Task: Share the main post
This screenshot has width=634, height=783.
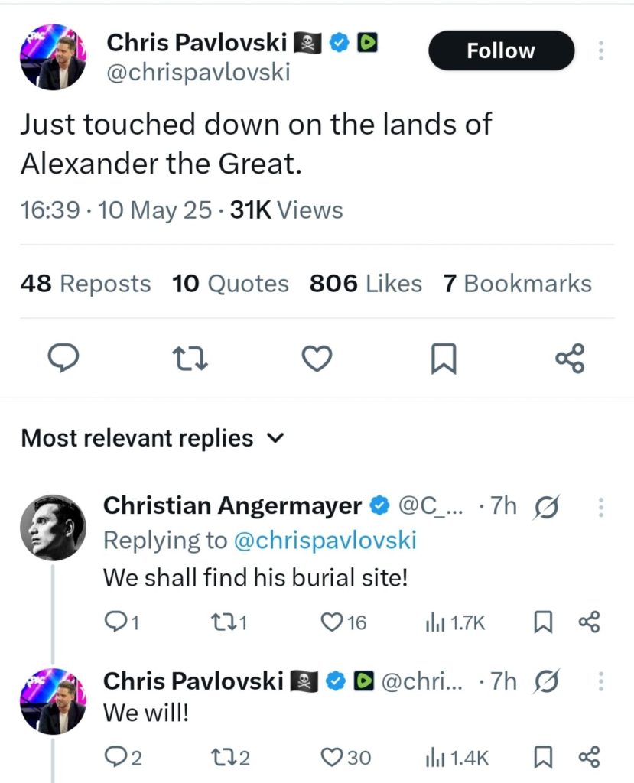Action: tap(570, 358)
